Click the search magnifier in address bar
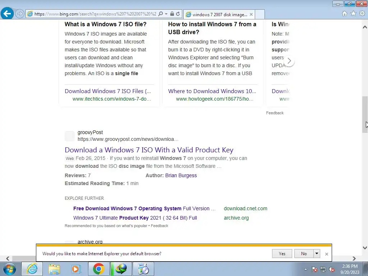 [x=161, y=14]
